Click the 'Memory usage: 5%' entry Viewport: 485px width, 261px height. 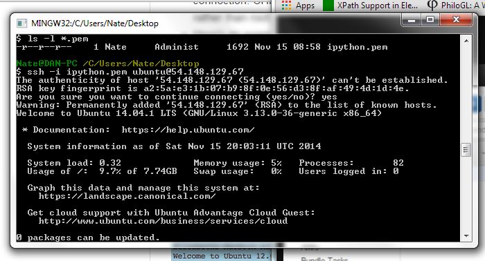(x=238, y=163)
